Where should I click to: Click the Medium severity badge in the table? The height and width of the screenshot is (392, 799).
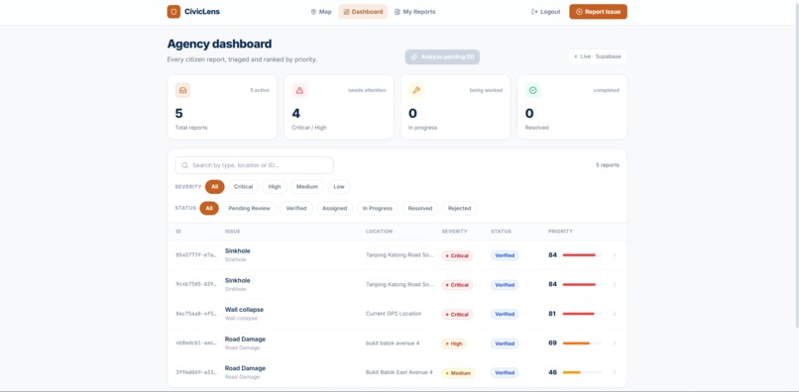pos(458,373)
